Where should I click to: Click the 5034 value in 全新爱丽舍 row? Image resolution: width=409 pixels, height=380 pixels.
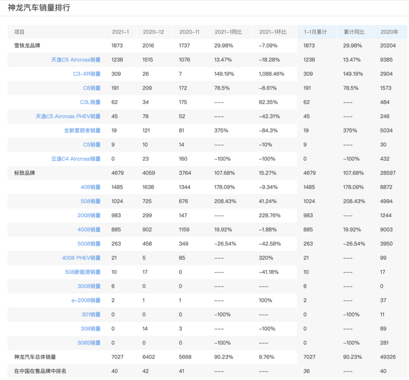pos(386,130)
